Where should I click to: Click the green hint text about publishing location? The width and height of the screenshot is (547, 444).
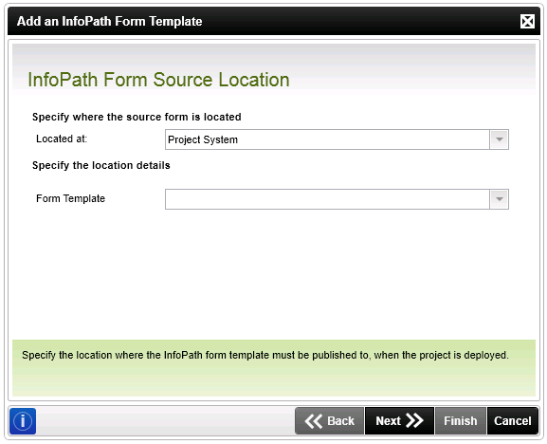coord(265,356)
